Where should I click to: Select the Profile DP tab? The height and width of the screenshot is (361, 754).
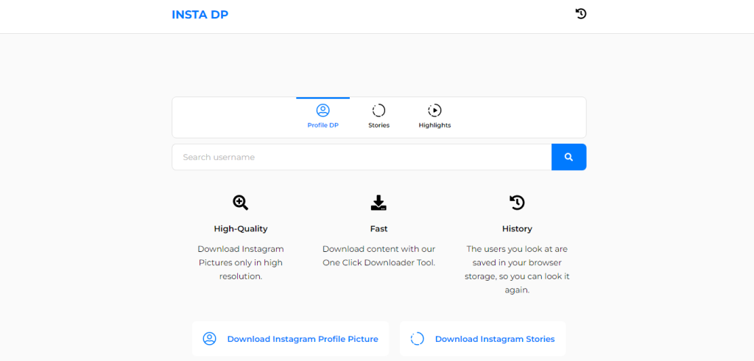[323, 117]
